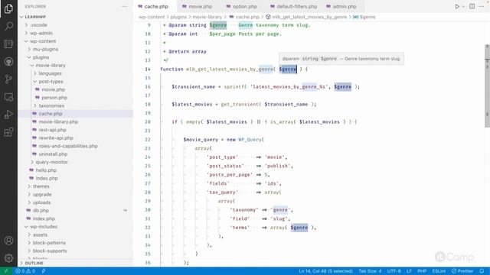Click the Prettier status item

click(462, 271)
